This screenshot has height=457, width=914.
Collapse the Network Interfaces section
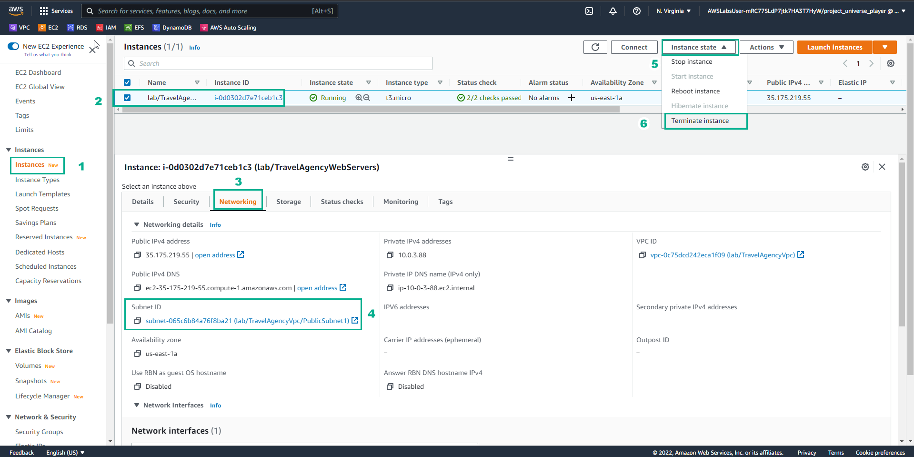(137, 405)
